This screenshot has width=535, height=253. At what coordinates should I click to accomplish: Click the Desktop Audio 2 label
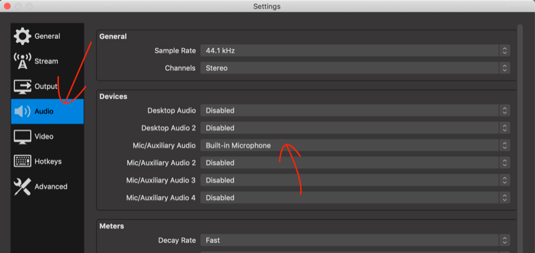[169, 128]
